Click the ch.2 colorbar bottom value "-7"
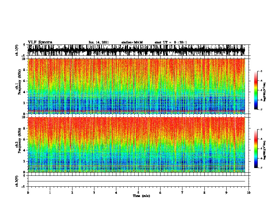This screenshot has width=280, height=216. pos(261,168)
